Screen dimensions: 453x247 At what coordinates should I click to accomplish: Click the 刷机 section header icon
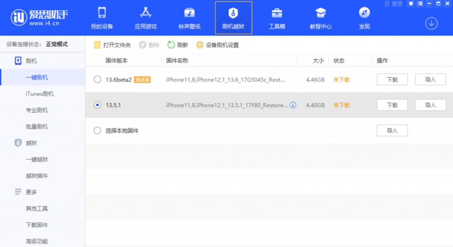[18, 61]
